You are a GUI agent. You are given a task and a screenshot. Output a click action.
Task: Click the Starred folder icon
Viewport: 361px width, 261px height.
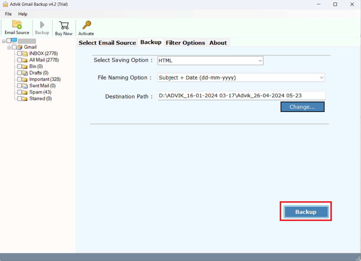coord(25,99)
